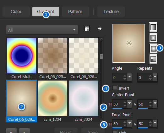Decrease the Repeats value with down stepper
Image resolution: width=164 pixels, height=133 pixels.
[150, 79]
